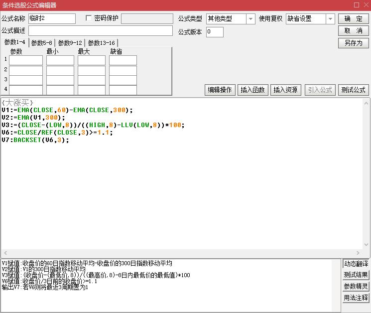Click the 公式名称 input field
Image resolution: width=371 pixels, height=313 pixels.
52,19
